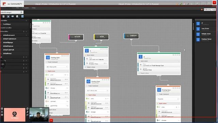Click the document page toolbar icon
Screen dimensions: 218x123
17,16
